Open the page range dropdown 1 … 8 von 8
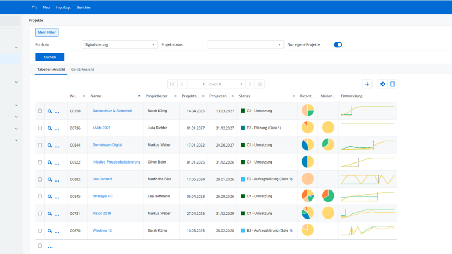 coord(216,84)
